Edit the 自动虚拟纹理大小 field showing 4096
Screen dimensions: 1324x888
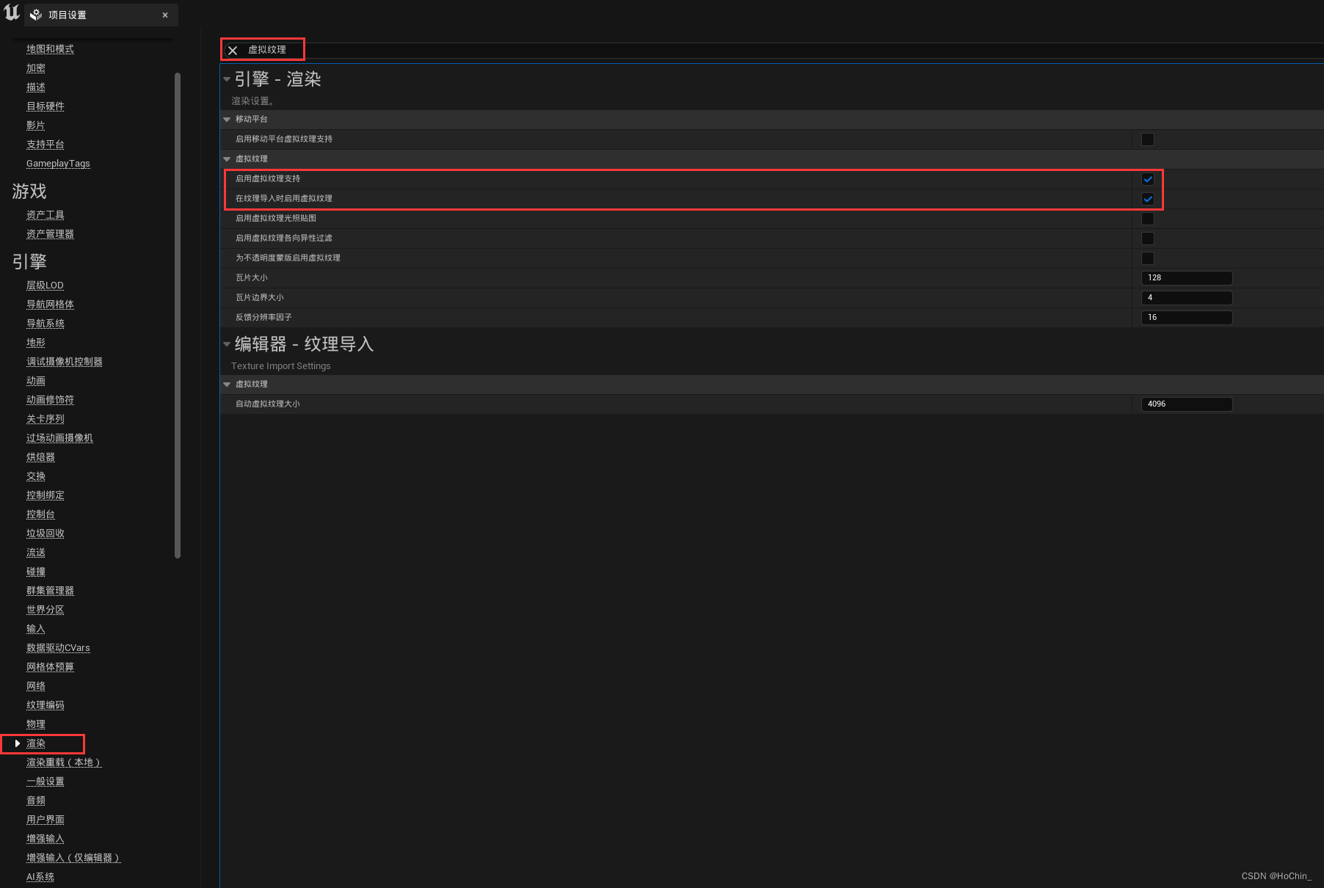[1186, 404]
